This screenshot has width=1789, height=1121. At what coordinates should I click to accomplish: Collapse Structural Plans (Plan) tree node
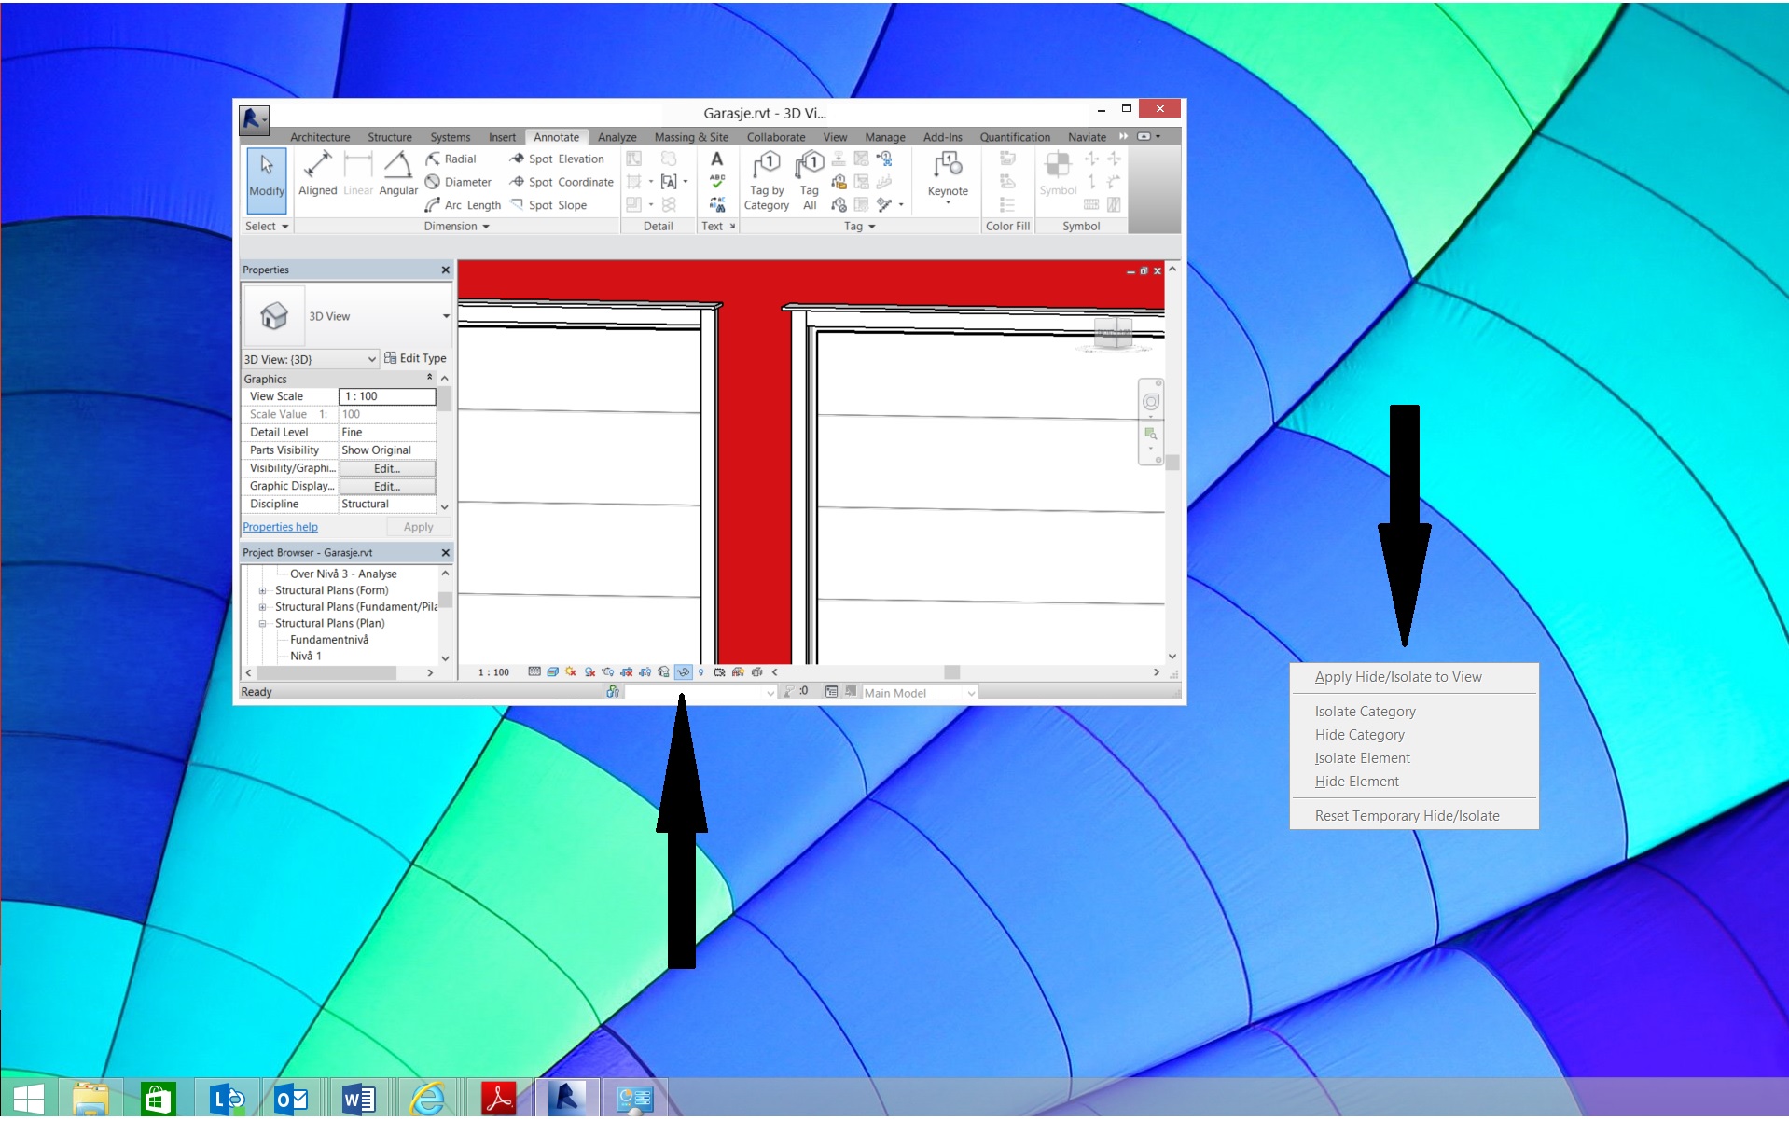[x=262, y=624]
